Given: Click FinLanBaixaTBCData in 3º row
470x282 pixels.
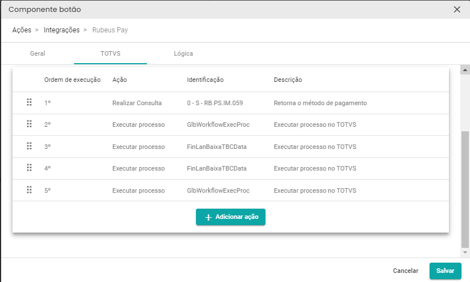Looking at the screenshot, I should point(216,147).
